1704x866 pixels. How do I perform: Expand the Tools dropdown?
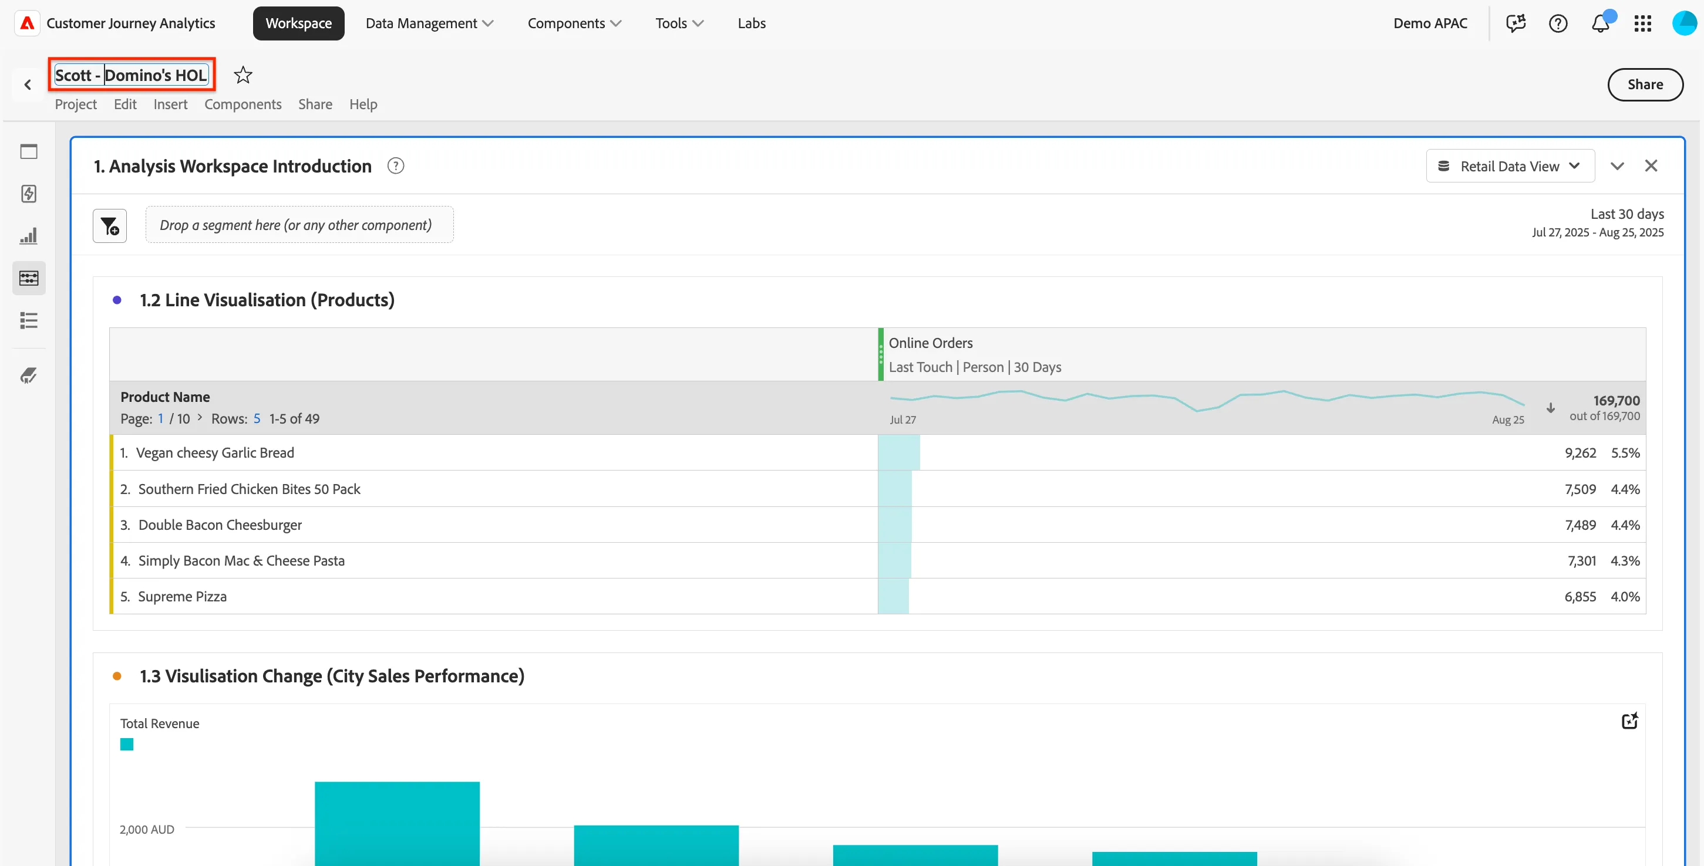coord(679,23)
